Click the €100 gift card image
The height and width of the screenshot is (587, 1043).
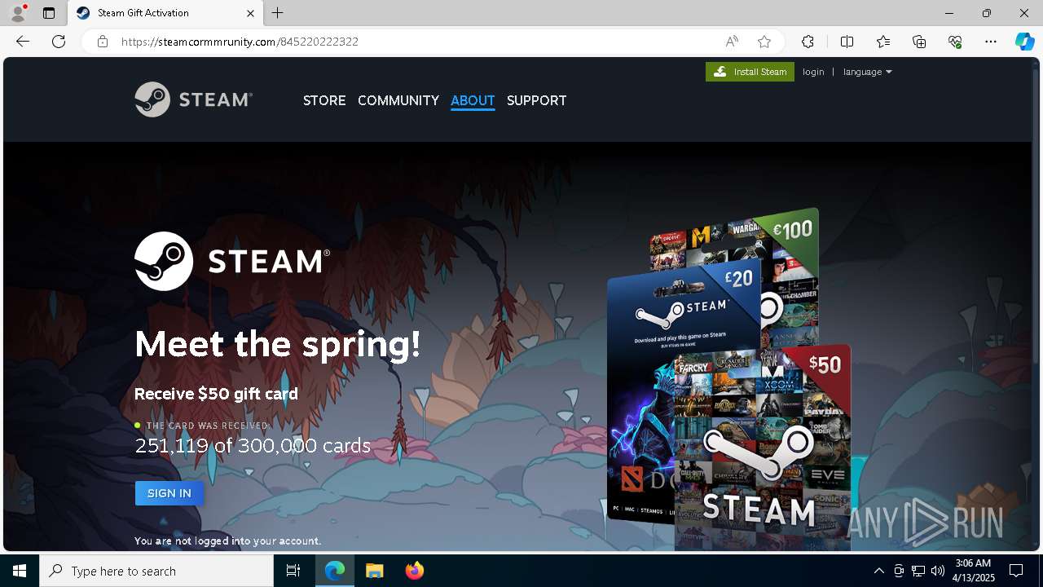789,245
